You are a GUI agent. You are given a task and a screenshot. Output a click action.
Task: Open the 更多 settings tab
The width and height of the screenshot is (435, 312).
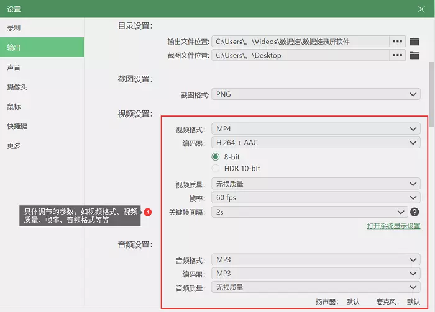42,146
